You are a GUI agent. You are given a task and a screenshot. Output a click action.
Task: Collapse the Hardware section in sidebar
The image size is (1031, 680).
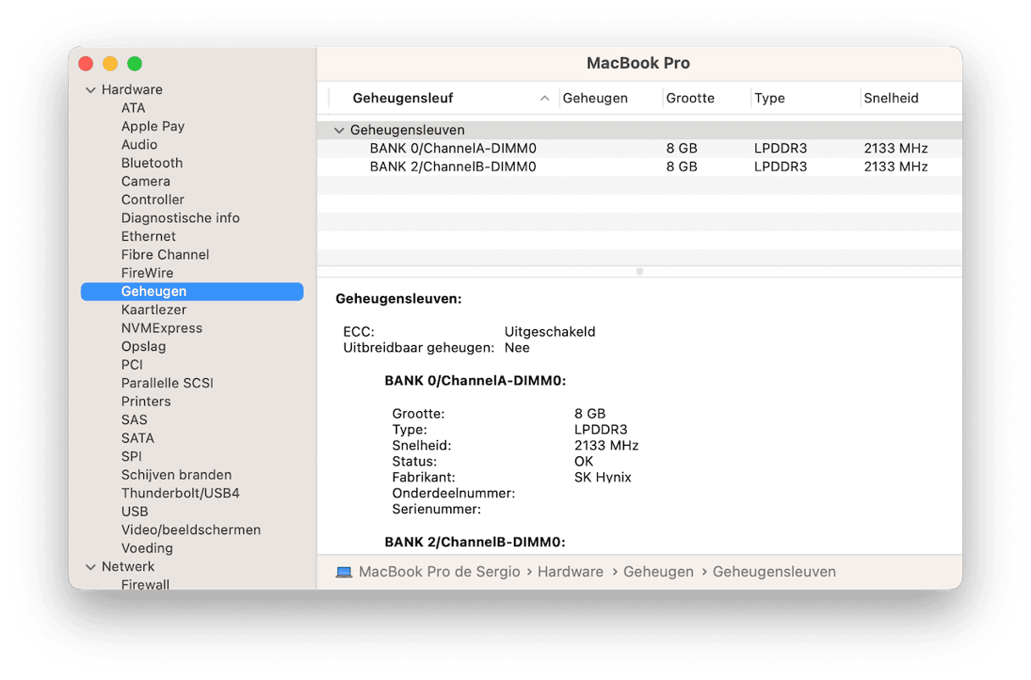point(91,90)
